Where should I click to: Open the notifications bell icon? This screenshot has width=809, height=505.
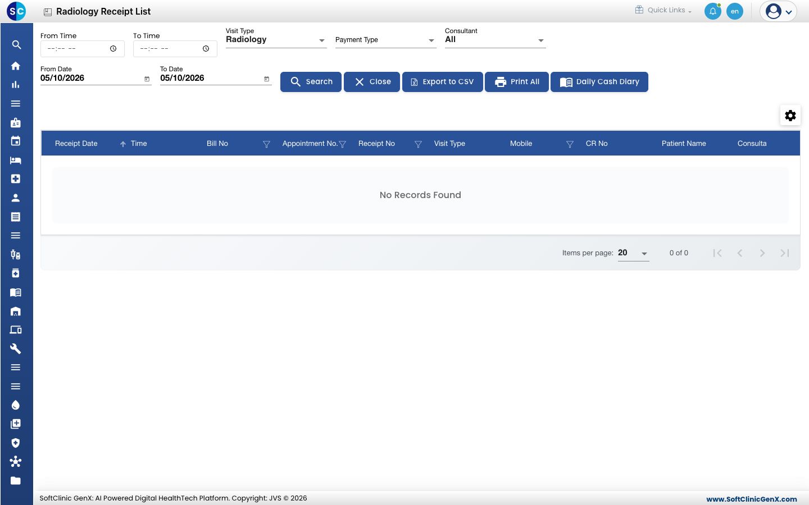tap(713, 11)
